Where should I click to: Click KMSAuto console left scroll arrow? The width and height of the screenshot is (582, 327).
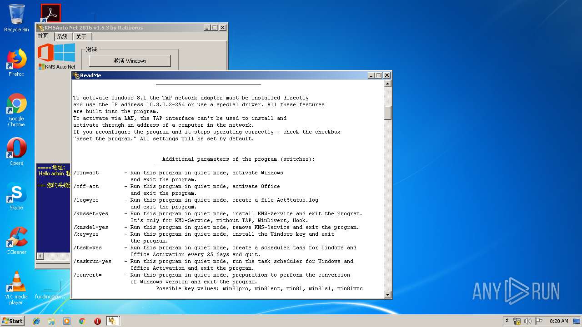pos(40,256)
